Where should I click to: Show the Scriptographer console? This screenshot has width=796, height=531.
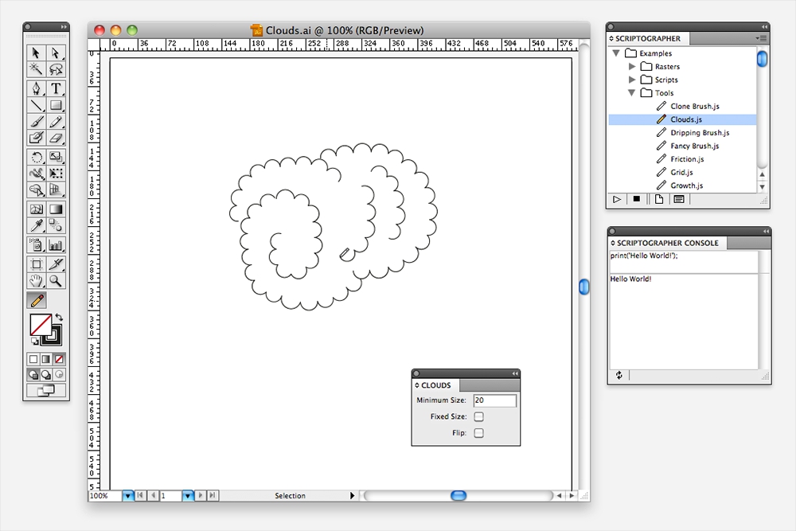(x=679, y=199)
